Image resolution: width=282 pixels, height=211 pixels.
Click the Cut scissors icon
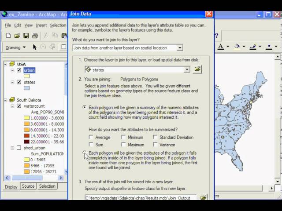[46, 35]
